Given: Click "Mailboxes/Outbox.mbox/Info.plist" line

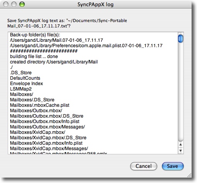Looking at the screenshot, I should [45, 121].
